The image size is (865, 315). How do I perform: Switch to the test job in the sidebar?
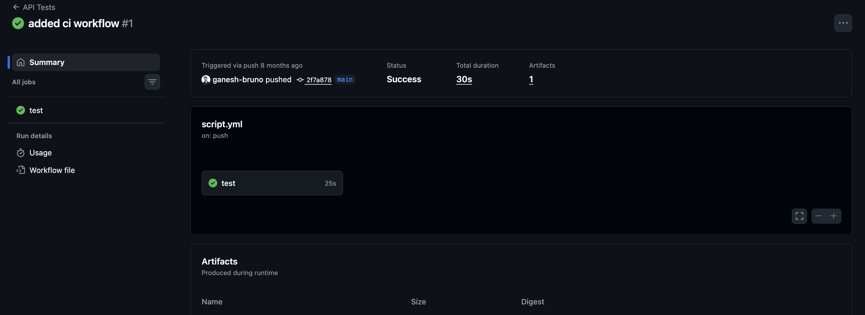tap(36, 110)
